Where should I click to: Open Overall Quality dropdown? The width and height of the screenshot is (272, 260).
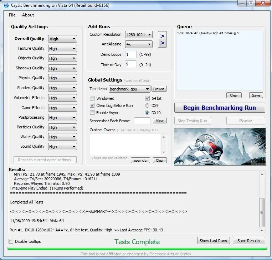pos(62,39)
